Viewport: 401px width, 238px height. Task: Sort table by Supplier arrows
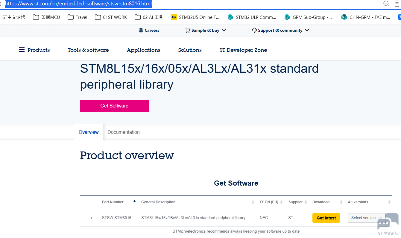[306, 202]
